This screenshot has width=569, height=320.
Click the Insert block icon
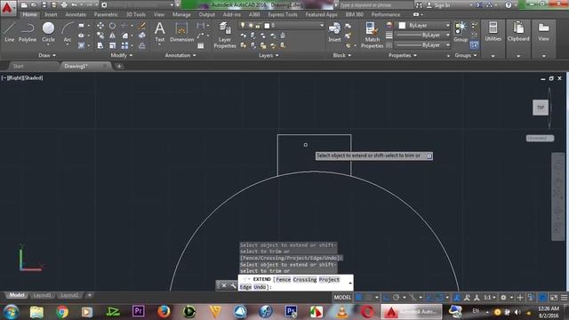pyautogui.click(x=334, y=32)
